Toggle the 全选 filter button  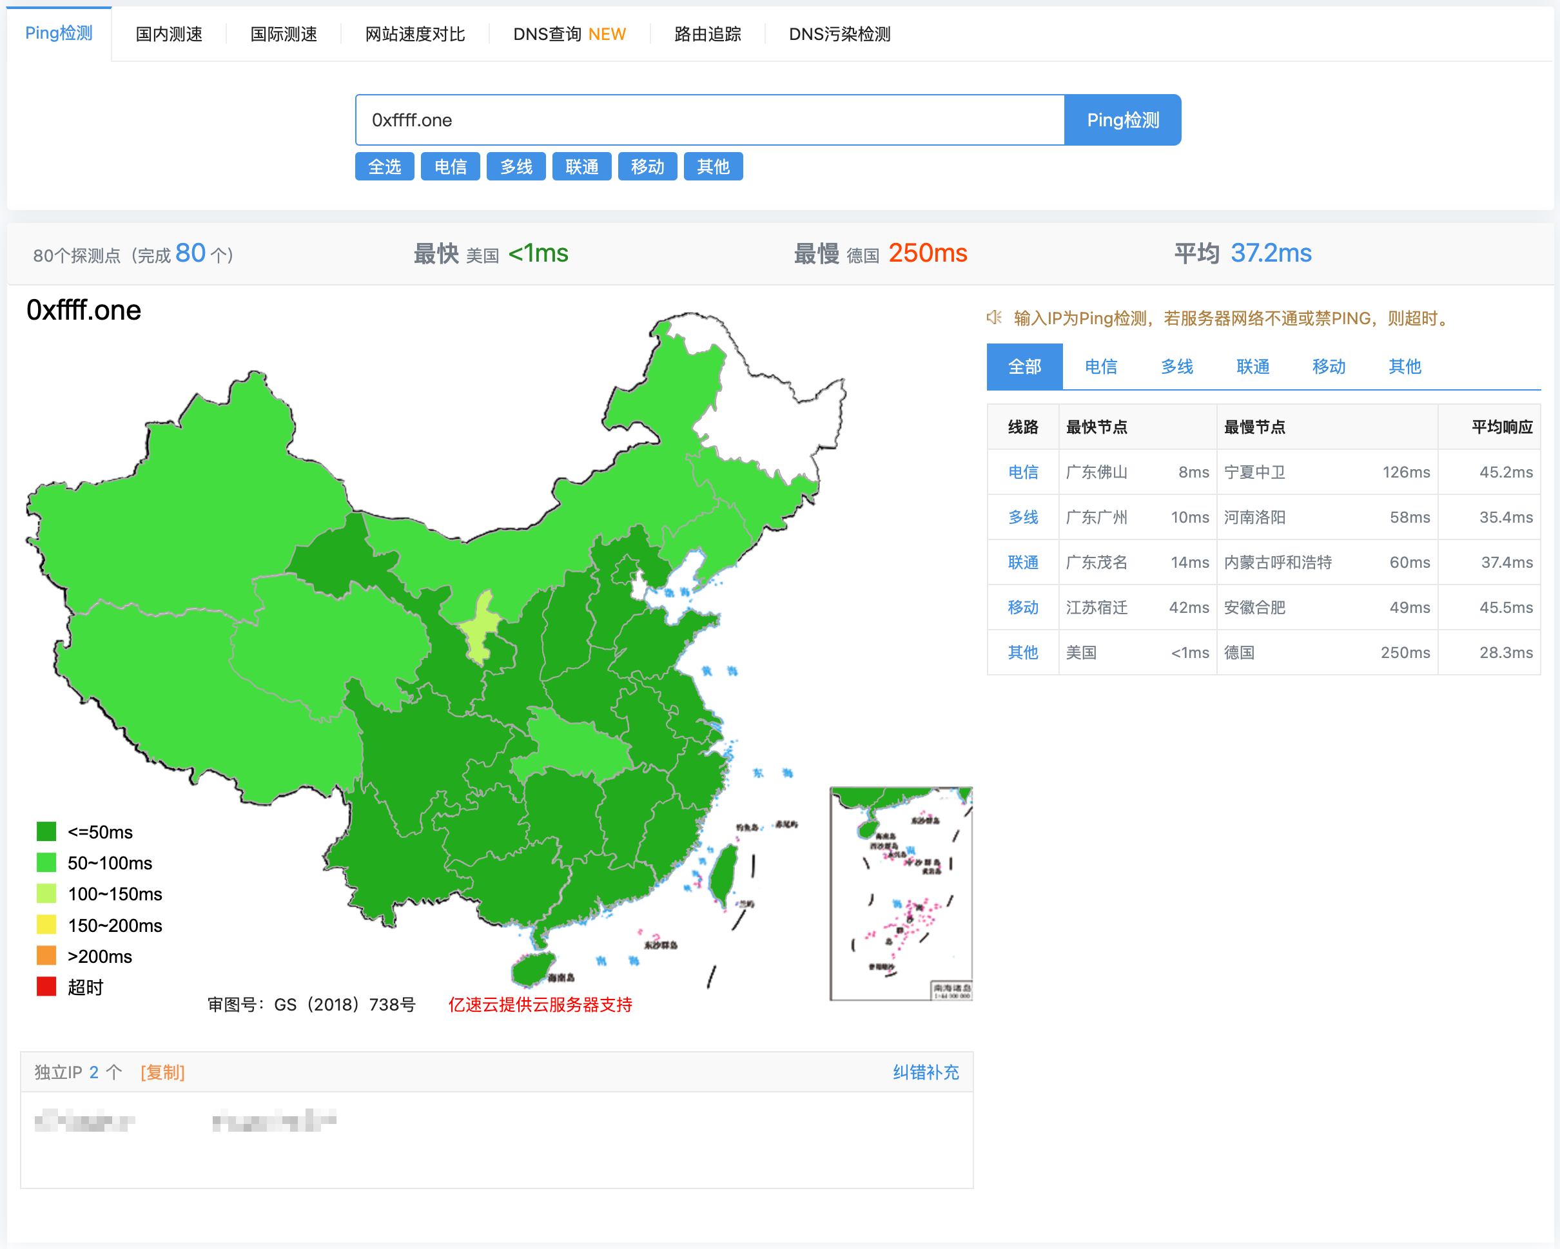click(384, 167)
